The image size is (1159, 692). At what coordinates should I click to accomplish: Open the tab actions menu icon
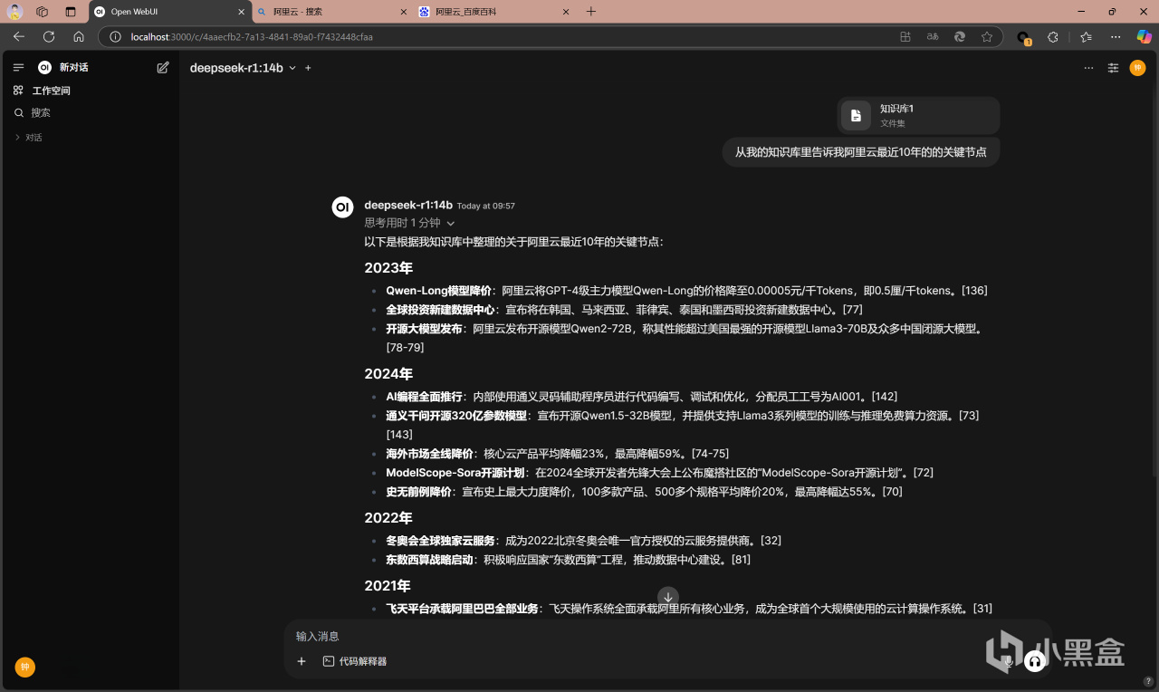coord(71,12)
